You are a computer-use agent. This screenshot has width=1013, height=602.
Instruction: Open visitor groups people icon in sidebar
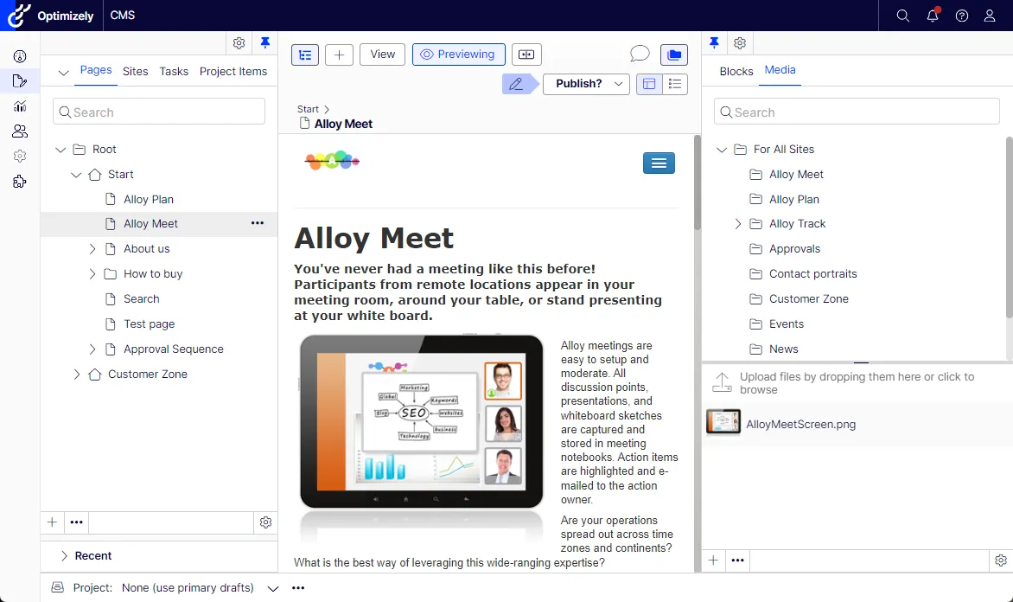pyautogui.click(x=20, y=131)
